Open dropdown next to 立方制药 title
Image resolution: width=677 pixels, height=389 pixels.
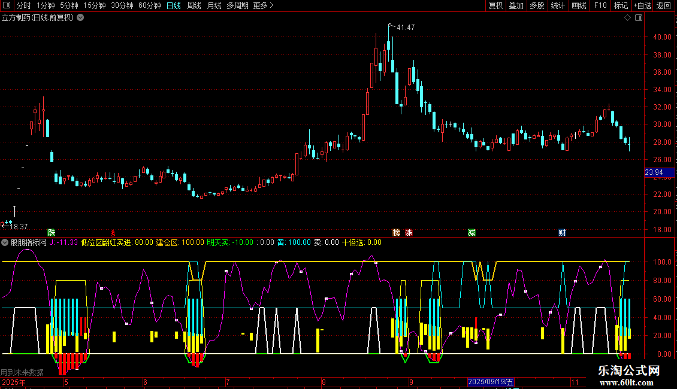point(80,18)
